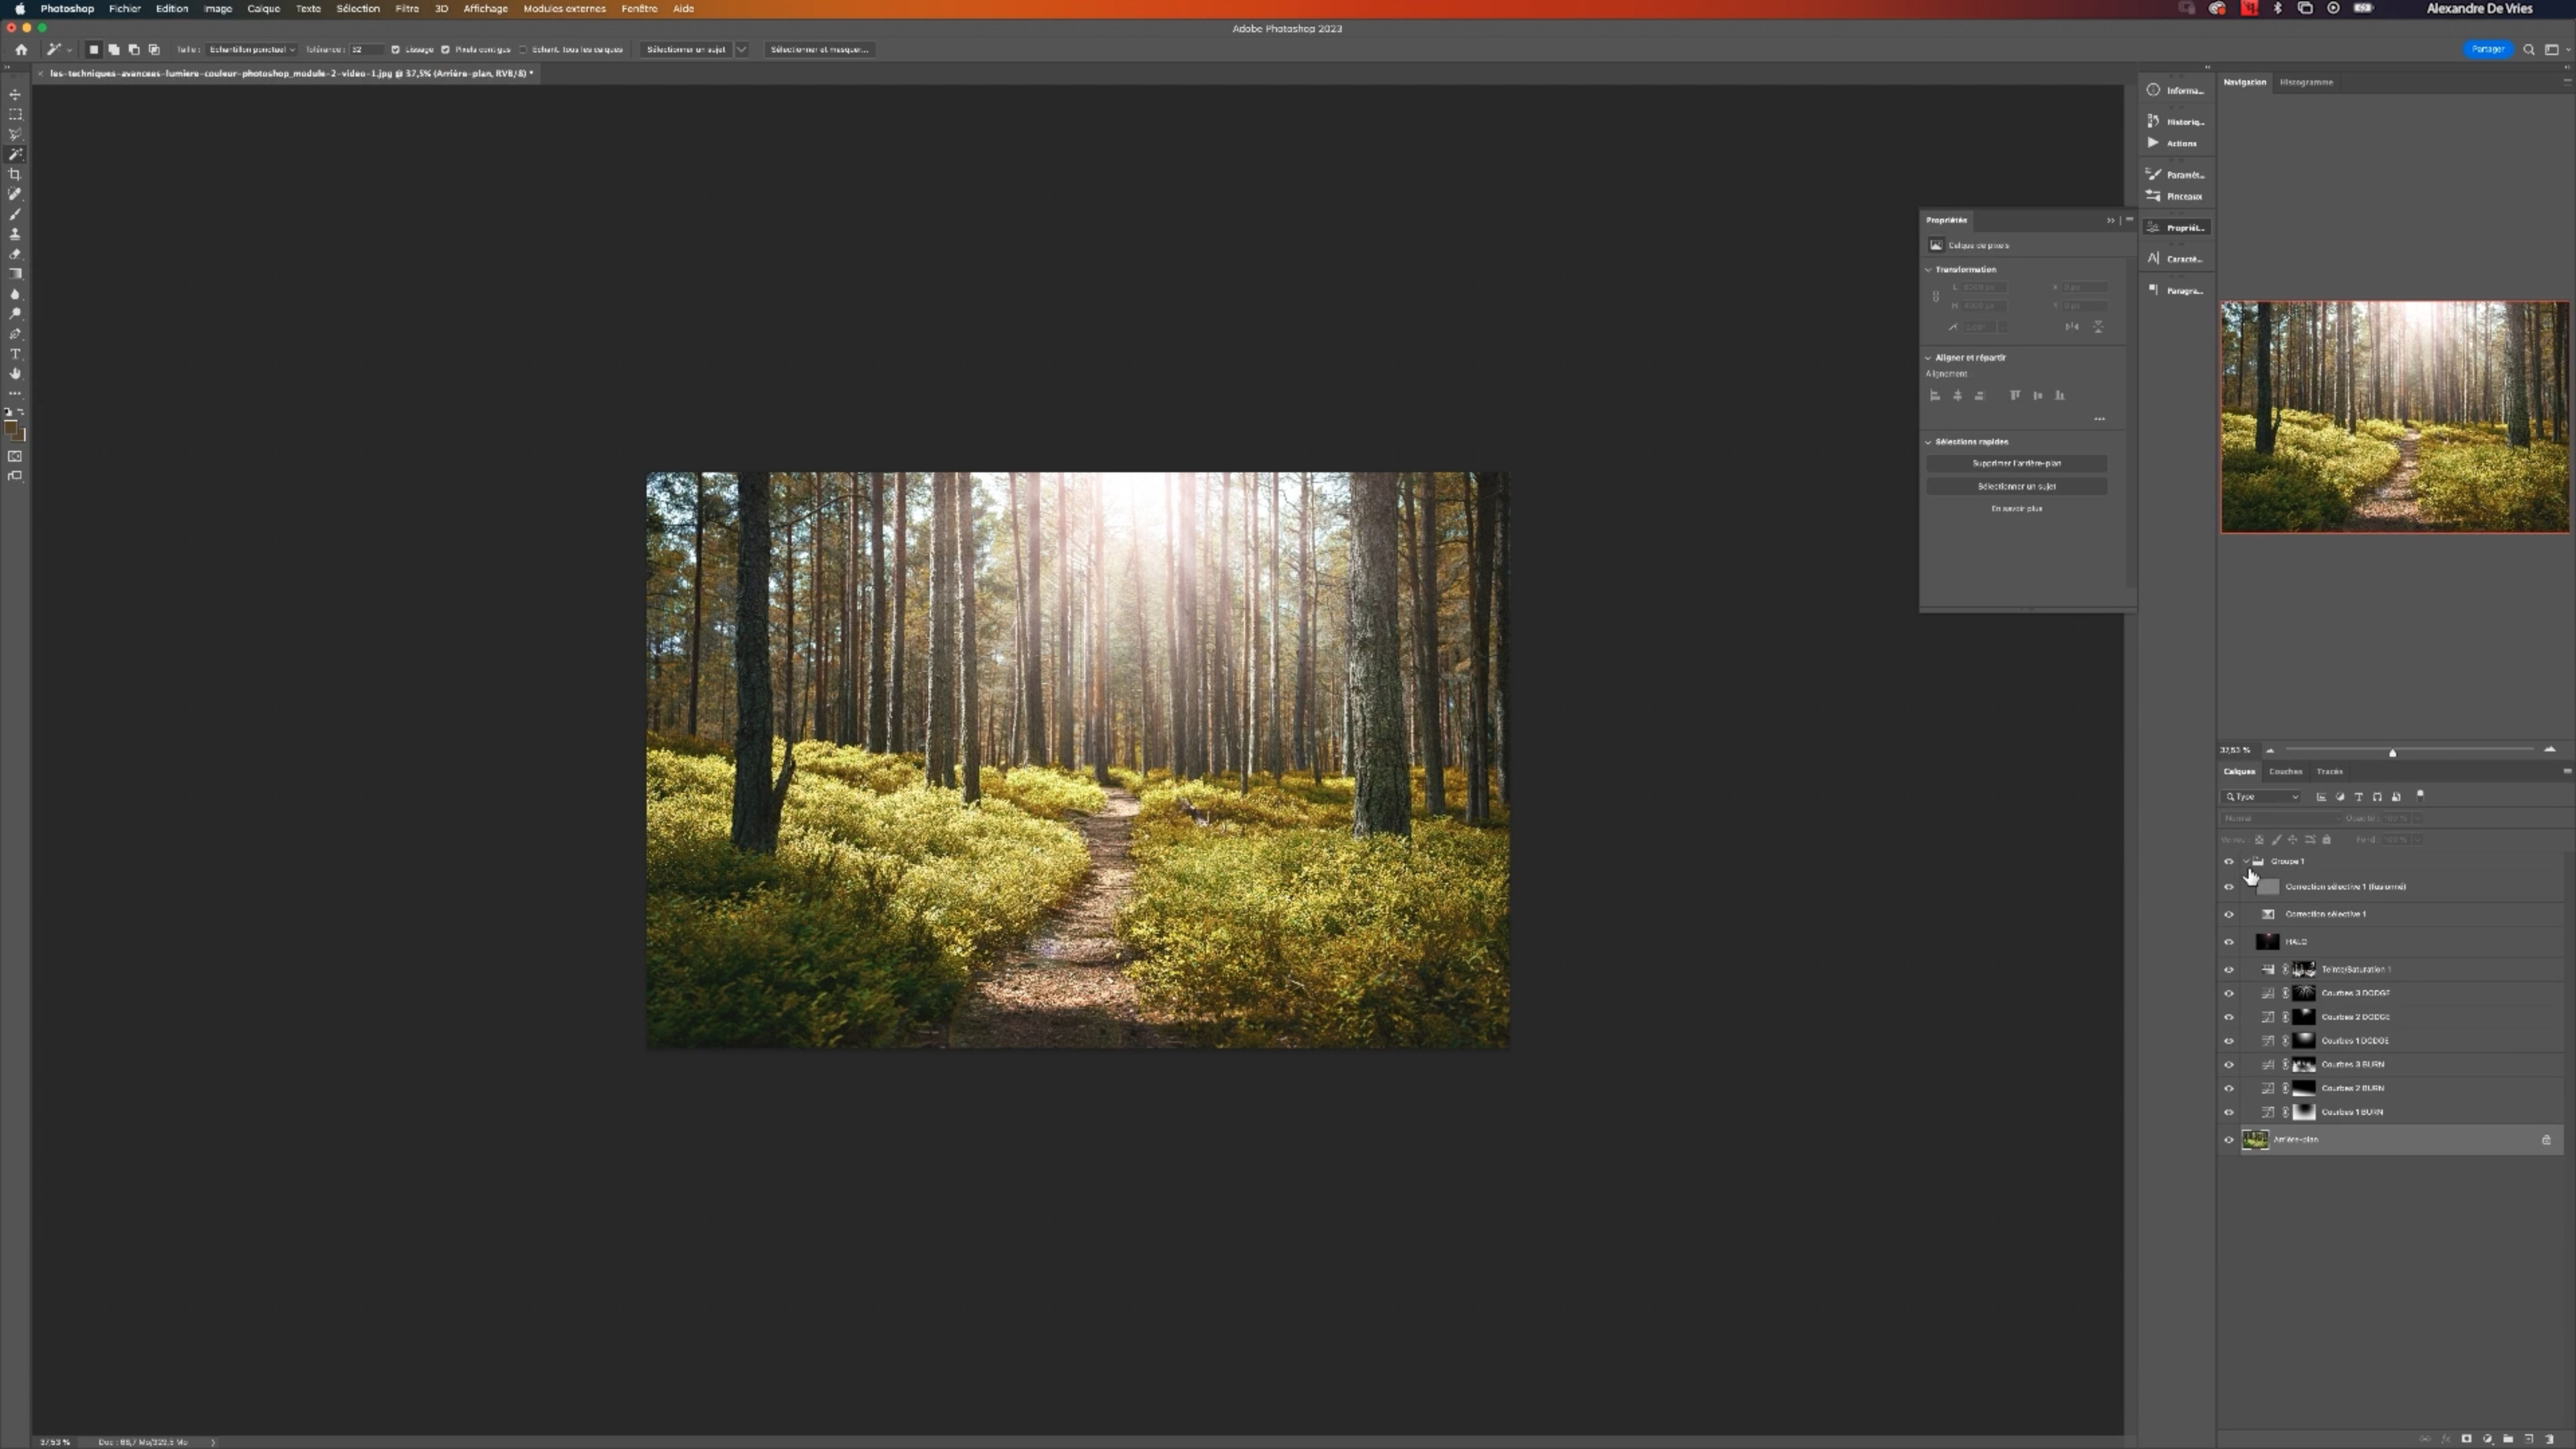This screenshot has height=1449, width=2576.
Task: Switch to the Couches tab
Action: coord(2285,771)
